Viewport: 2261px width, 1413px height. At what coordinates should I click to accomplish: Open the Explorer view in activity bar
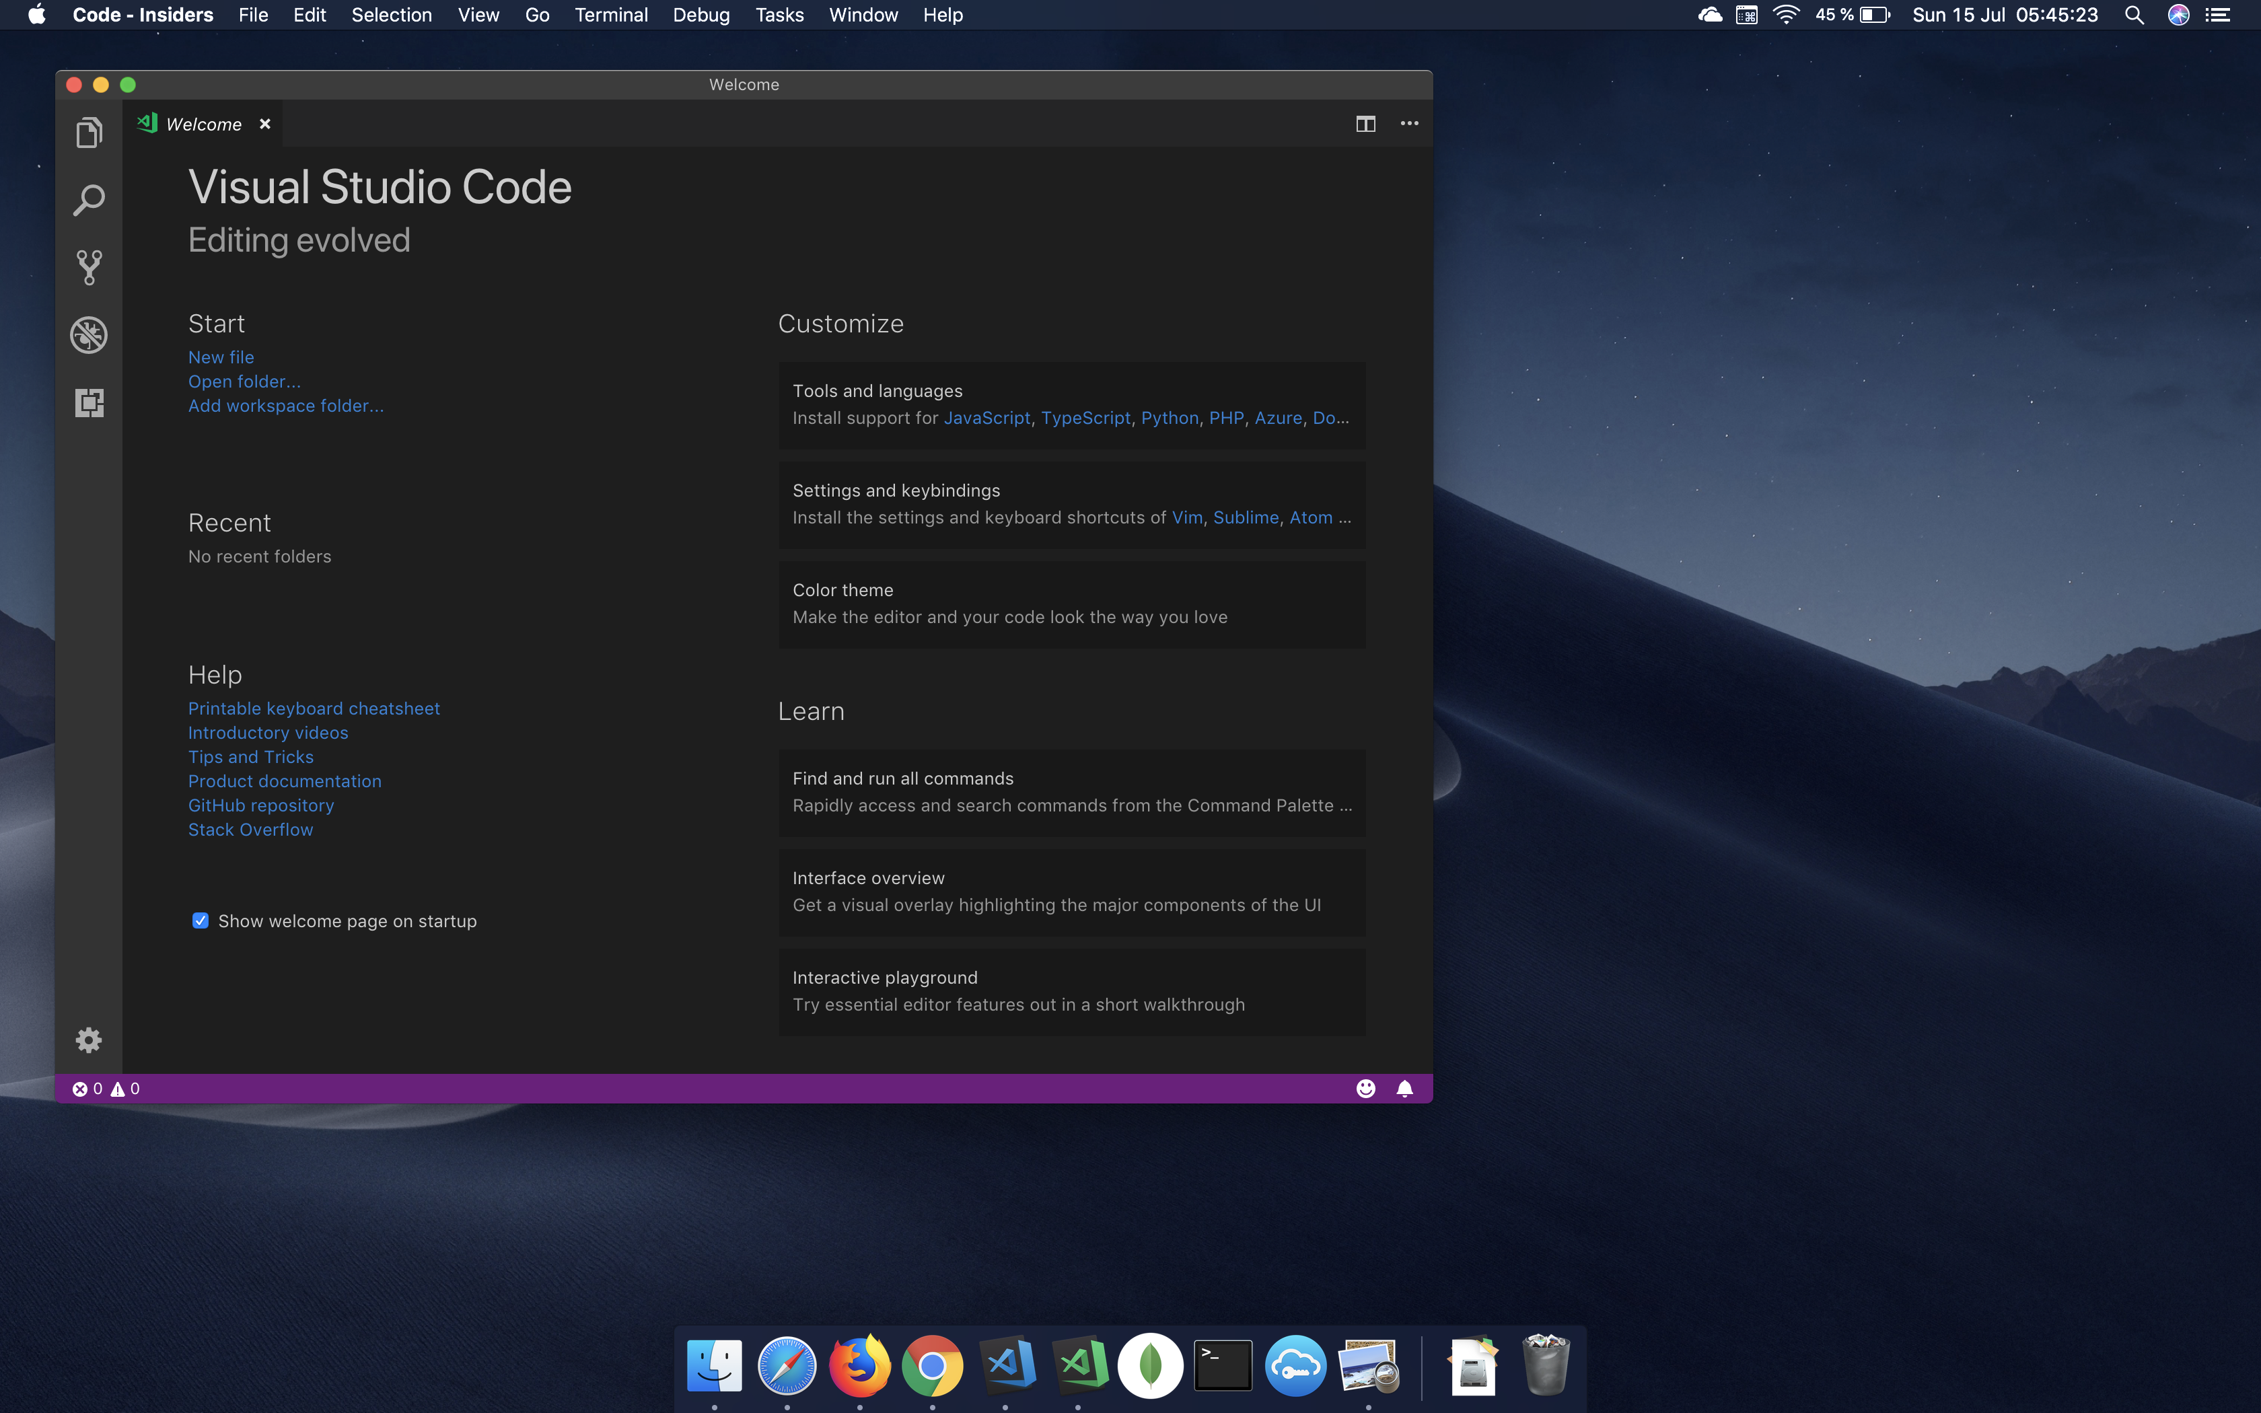tap(89, 133)
